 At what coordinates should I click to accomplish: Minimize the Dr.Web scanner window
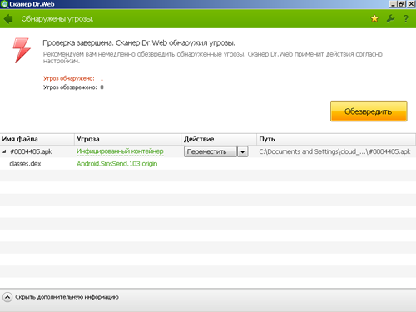point(393,4)
